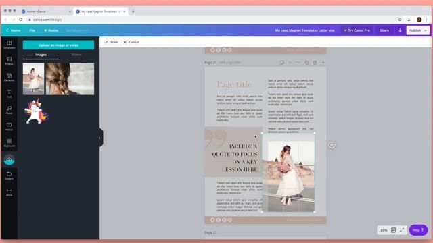The image size is (433, 243).
Task: Open the Elements sidebar panel
Action: (x=9, y=77)
